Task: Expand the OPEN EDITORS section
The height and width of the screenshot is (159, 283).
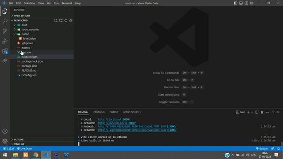Action: (x=42, y=16)
